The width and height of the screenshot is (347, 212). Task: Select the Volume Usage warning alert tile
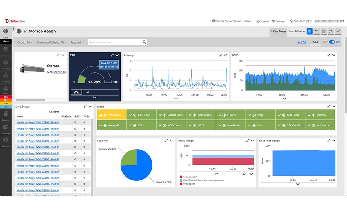point(111,115)
